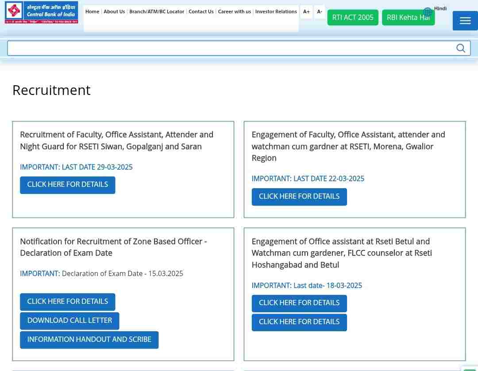Open details for Zone Based Officer notification
Viewport: 478px width, 371px height.
[x=68, y=302]
